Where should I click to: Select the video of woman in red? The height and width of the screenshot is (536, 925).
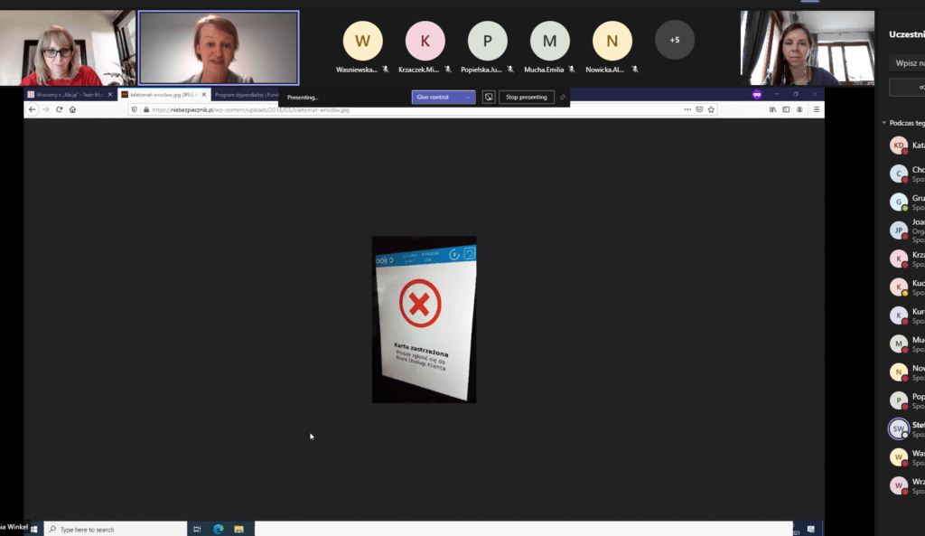(68, 49)
